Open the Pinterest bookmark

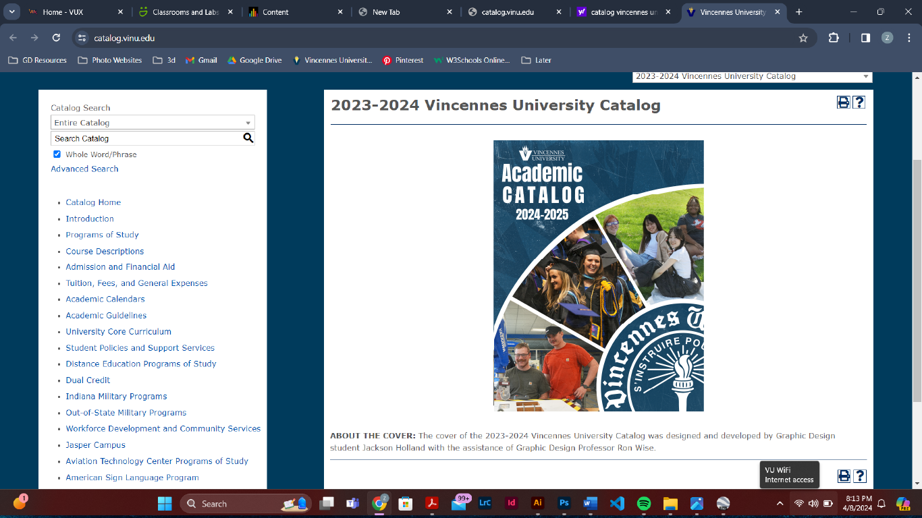(x=403, y=60)
